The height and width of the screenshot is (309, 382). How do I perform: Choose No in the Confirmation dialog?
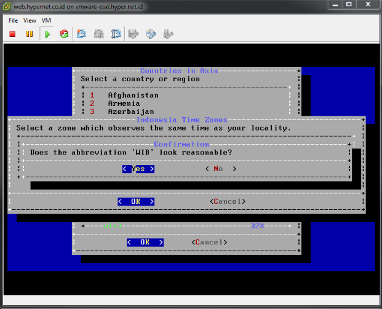(221, 169)
